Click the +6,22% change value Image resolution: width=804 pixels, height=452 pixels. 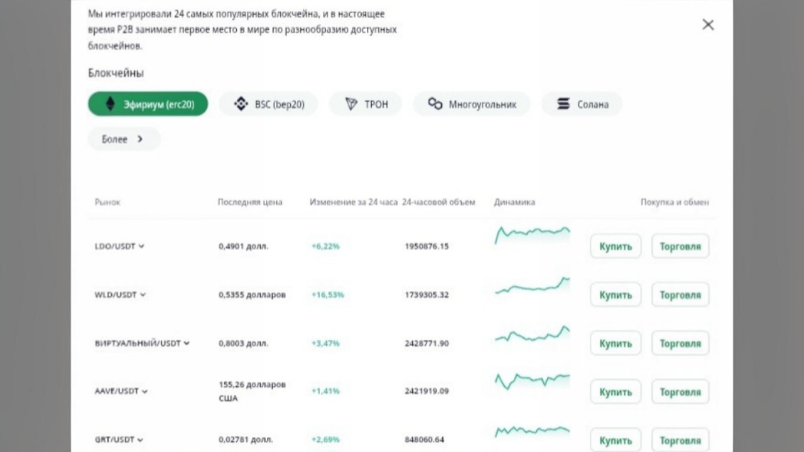325,246
